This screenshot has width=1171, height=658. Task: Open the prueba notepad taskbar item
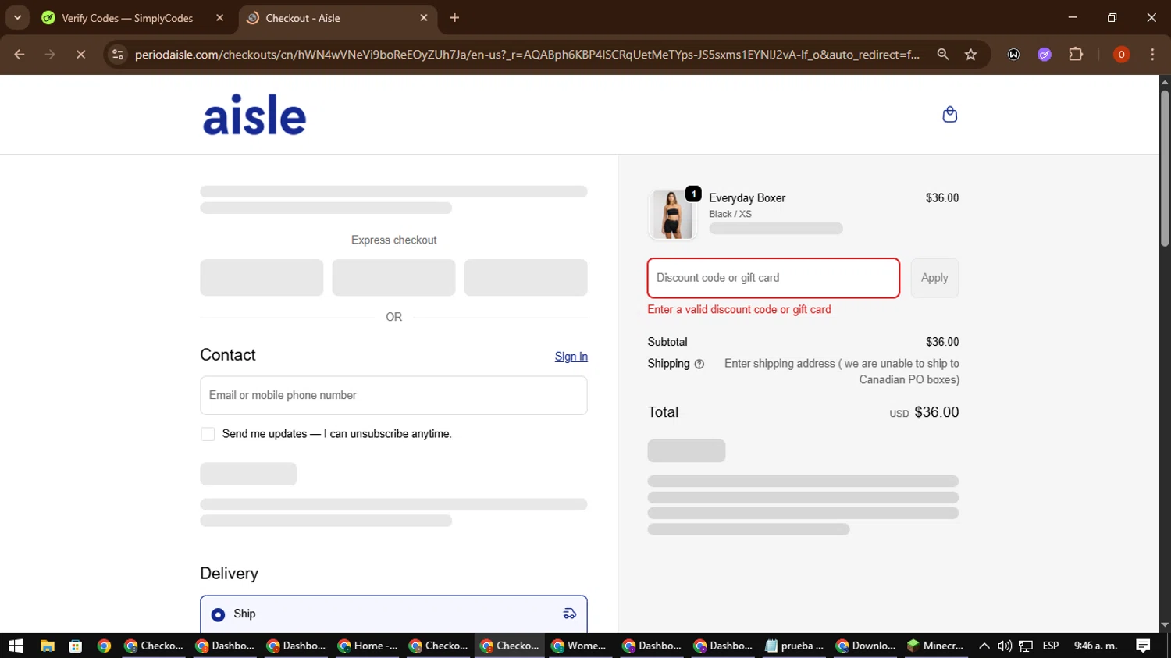point(795,646)
